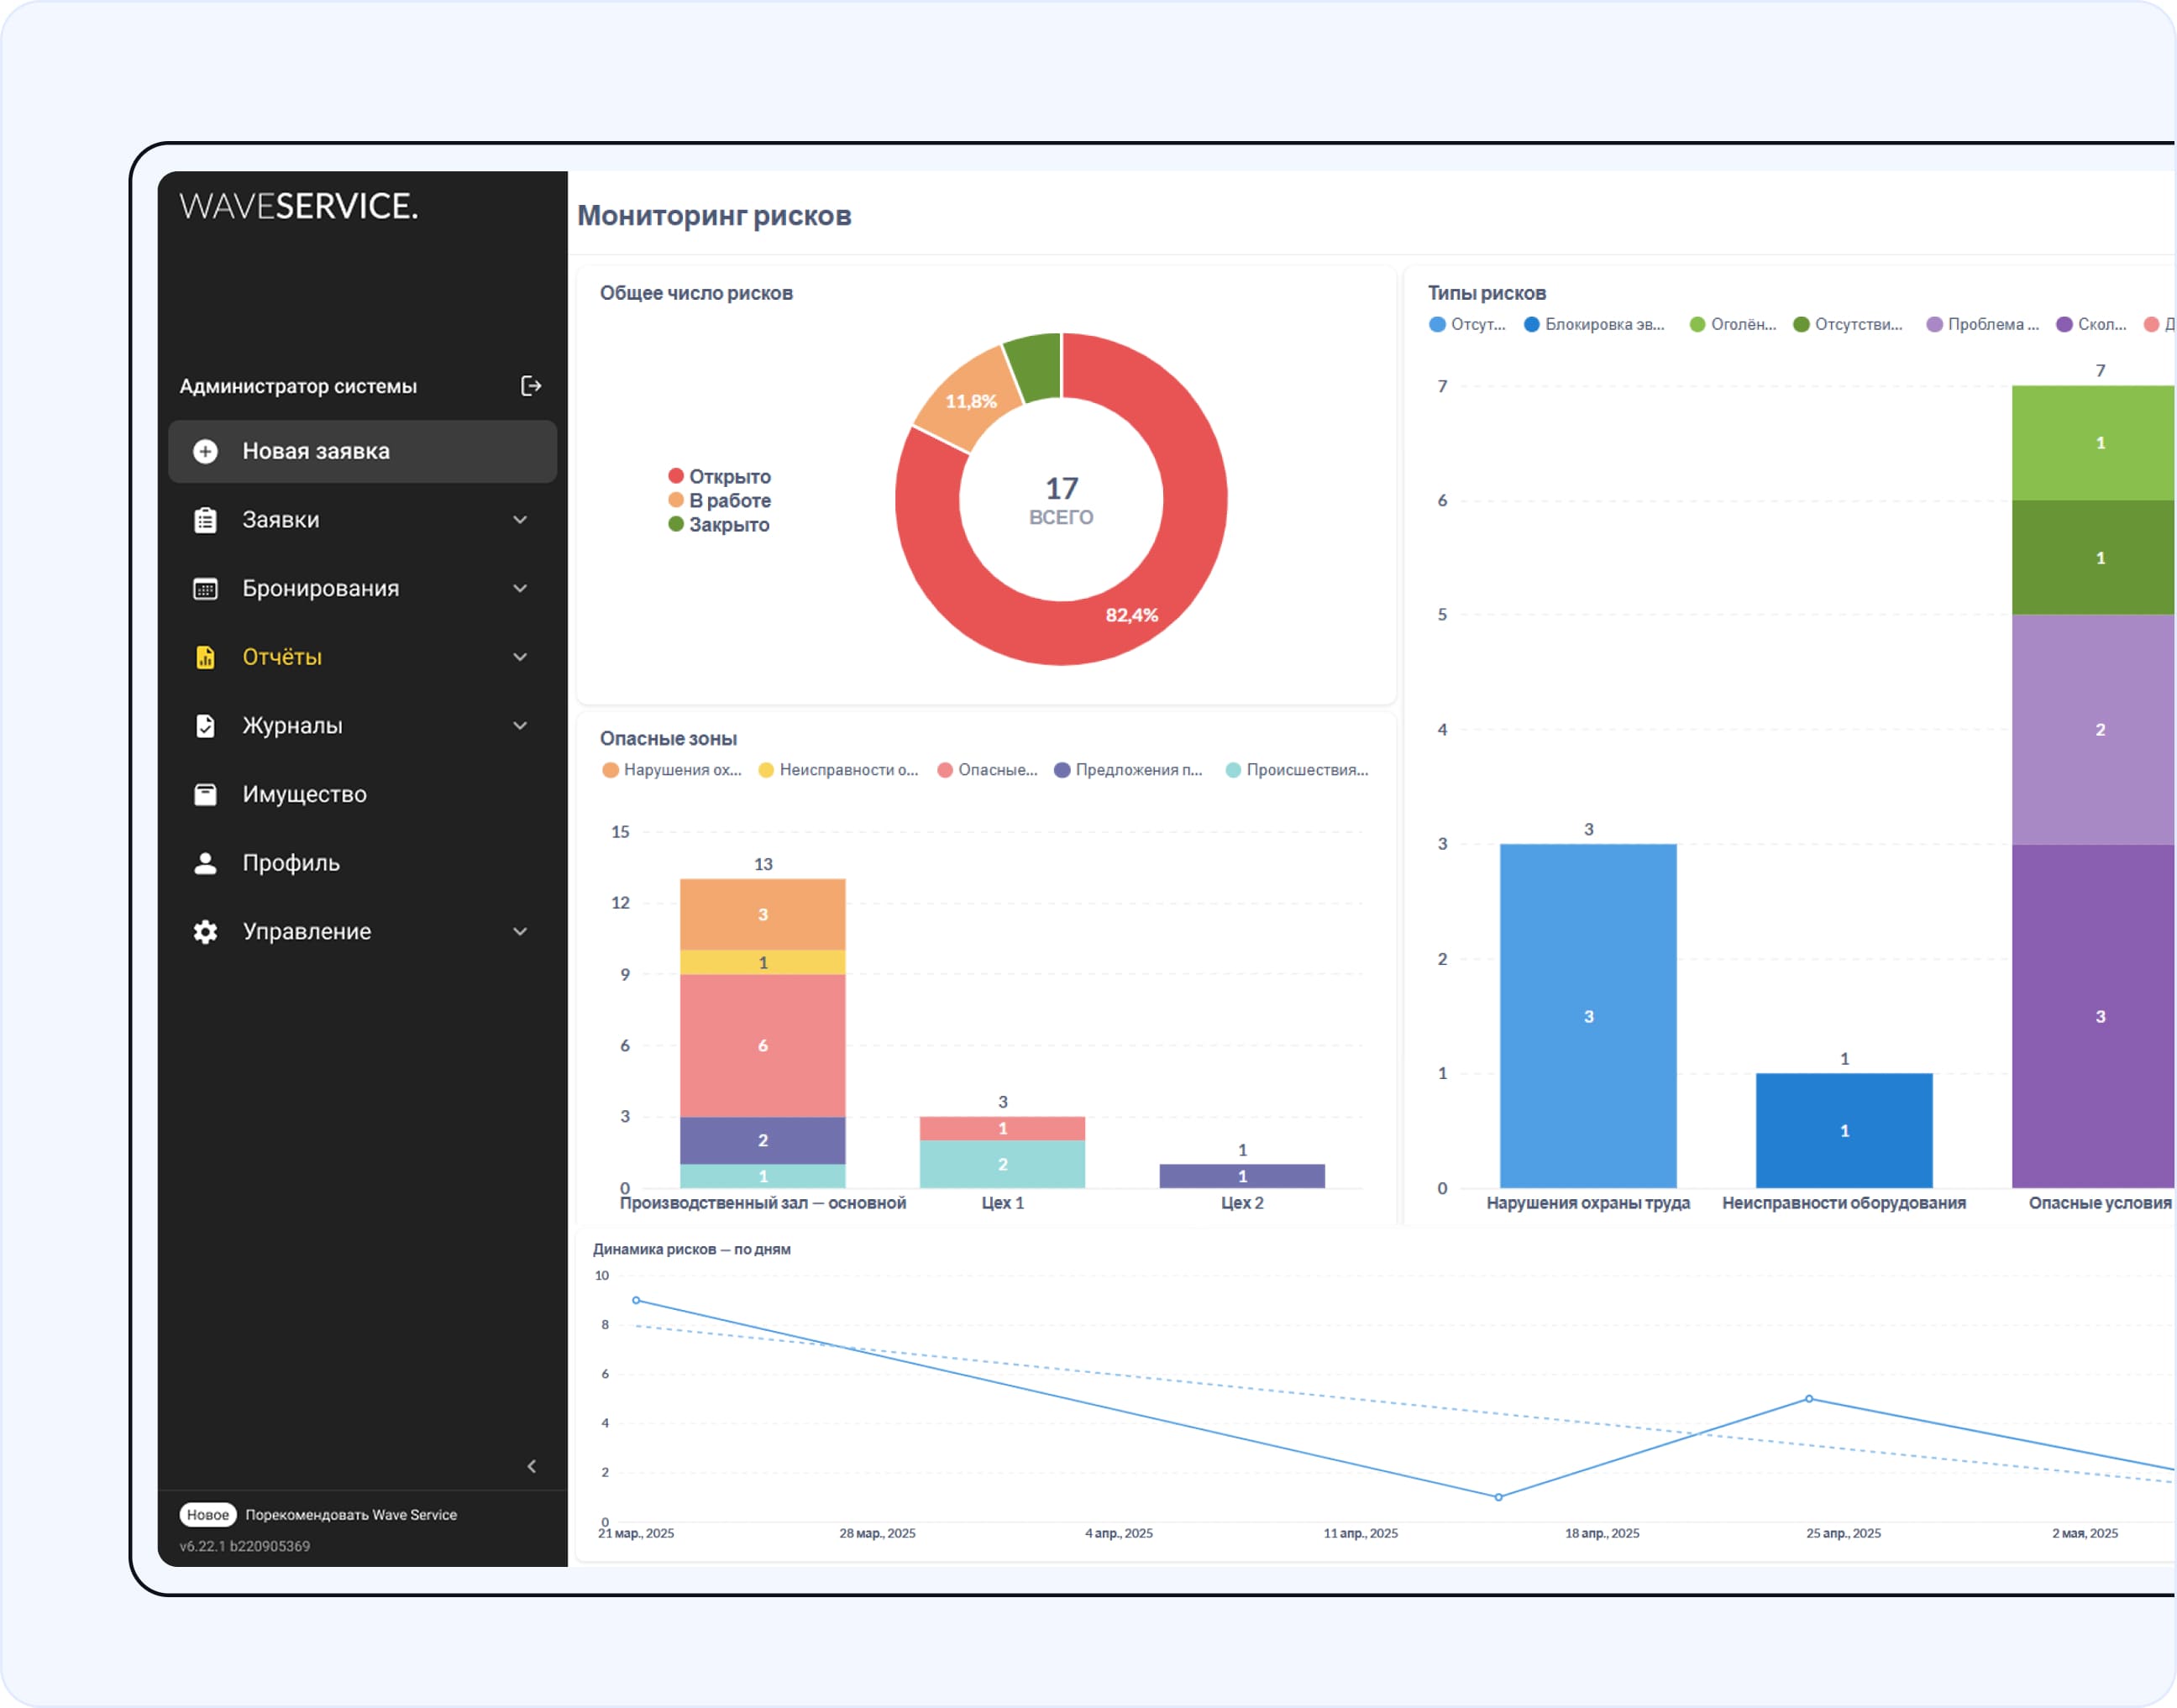Open the Профиль menu item
This screenshot has height=1708, width=2177.
[291, 863]
